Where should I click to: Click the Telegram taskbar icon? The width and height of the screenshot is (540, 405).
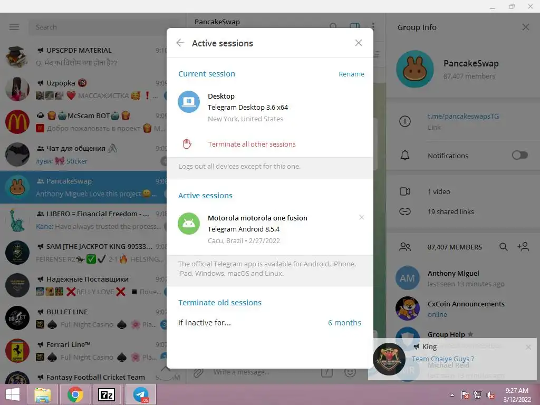pos(141,394)
